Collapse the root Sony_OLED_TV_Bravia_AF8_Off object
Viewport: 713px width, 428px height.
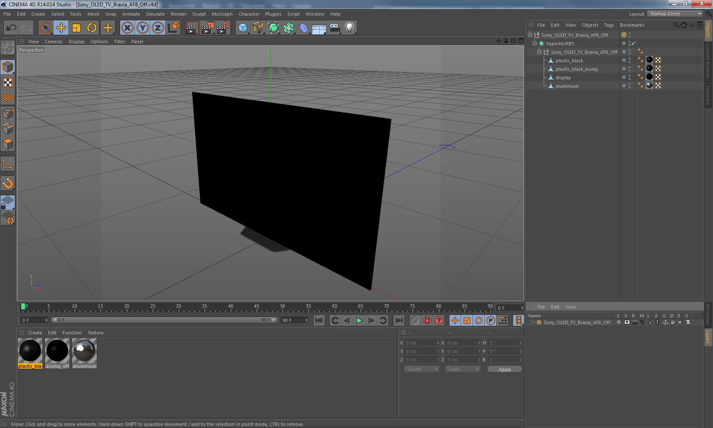530,35
